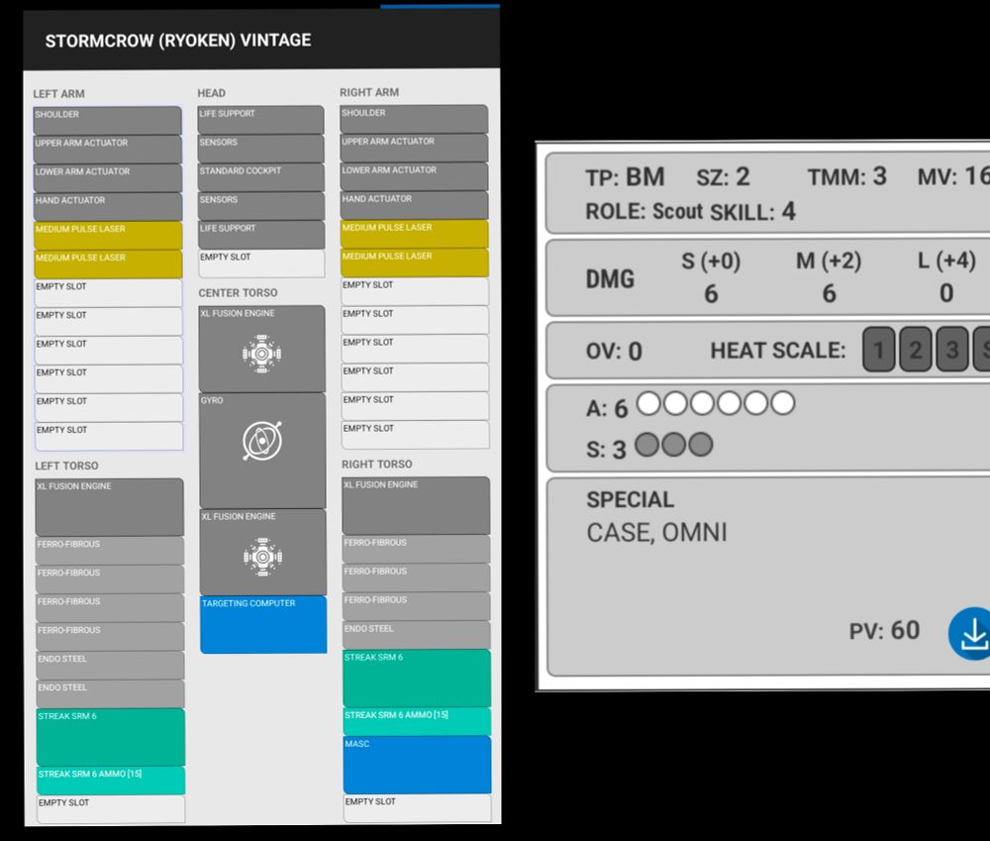The image size is (990, 841).
Task: Select the Targeting Computer slot in Center Torso
Action: click(x=263, y=624)
